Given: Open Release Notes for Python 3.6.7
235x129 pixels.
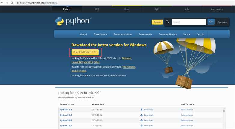Looking at the screenshot, I should point(187,125).
